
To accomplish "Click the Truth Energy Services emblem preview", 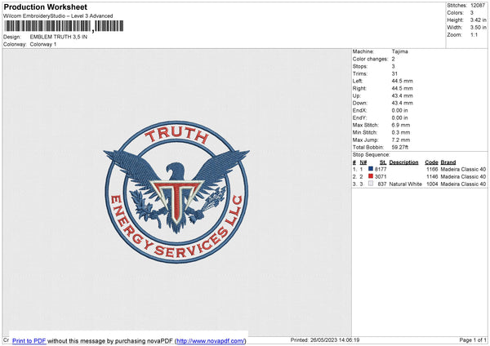I will [x=176, y=192].
